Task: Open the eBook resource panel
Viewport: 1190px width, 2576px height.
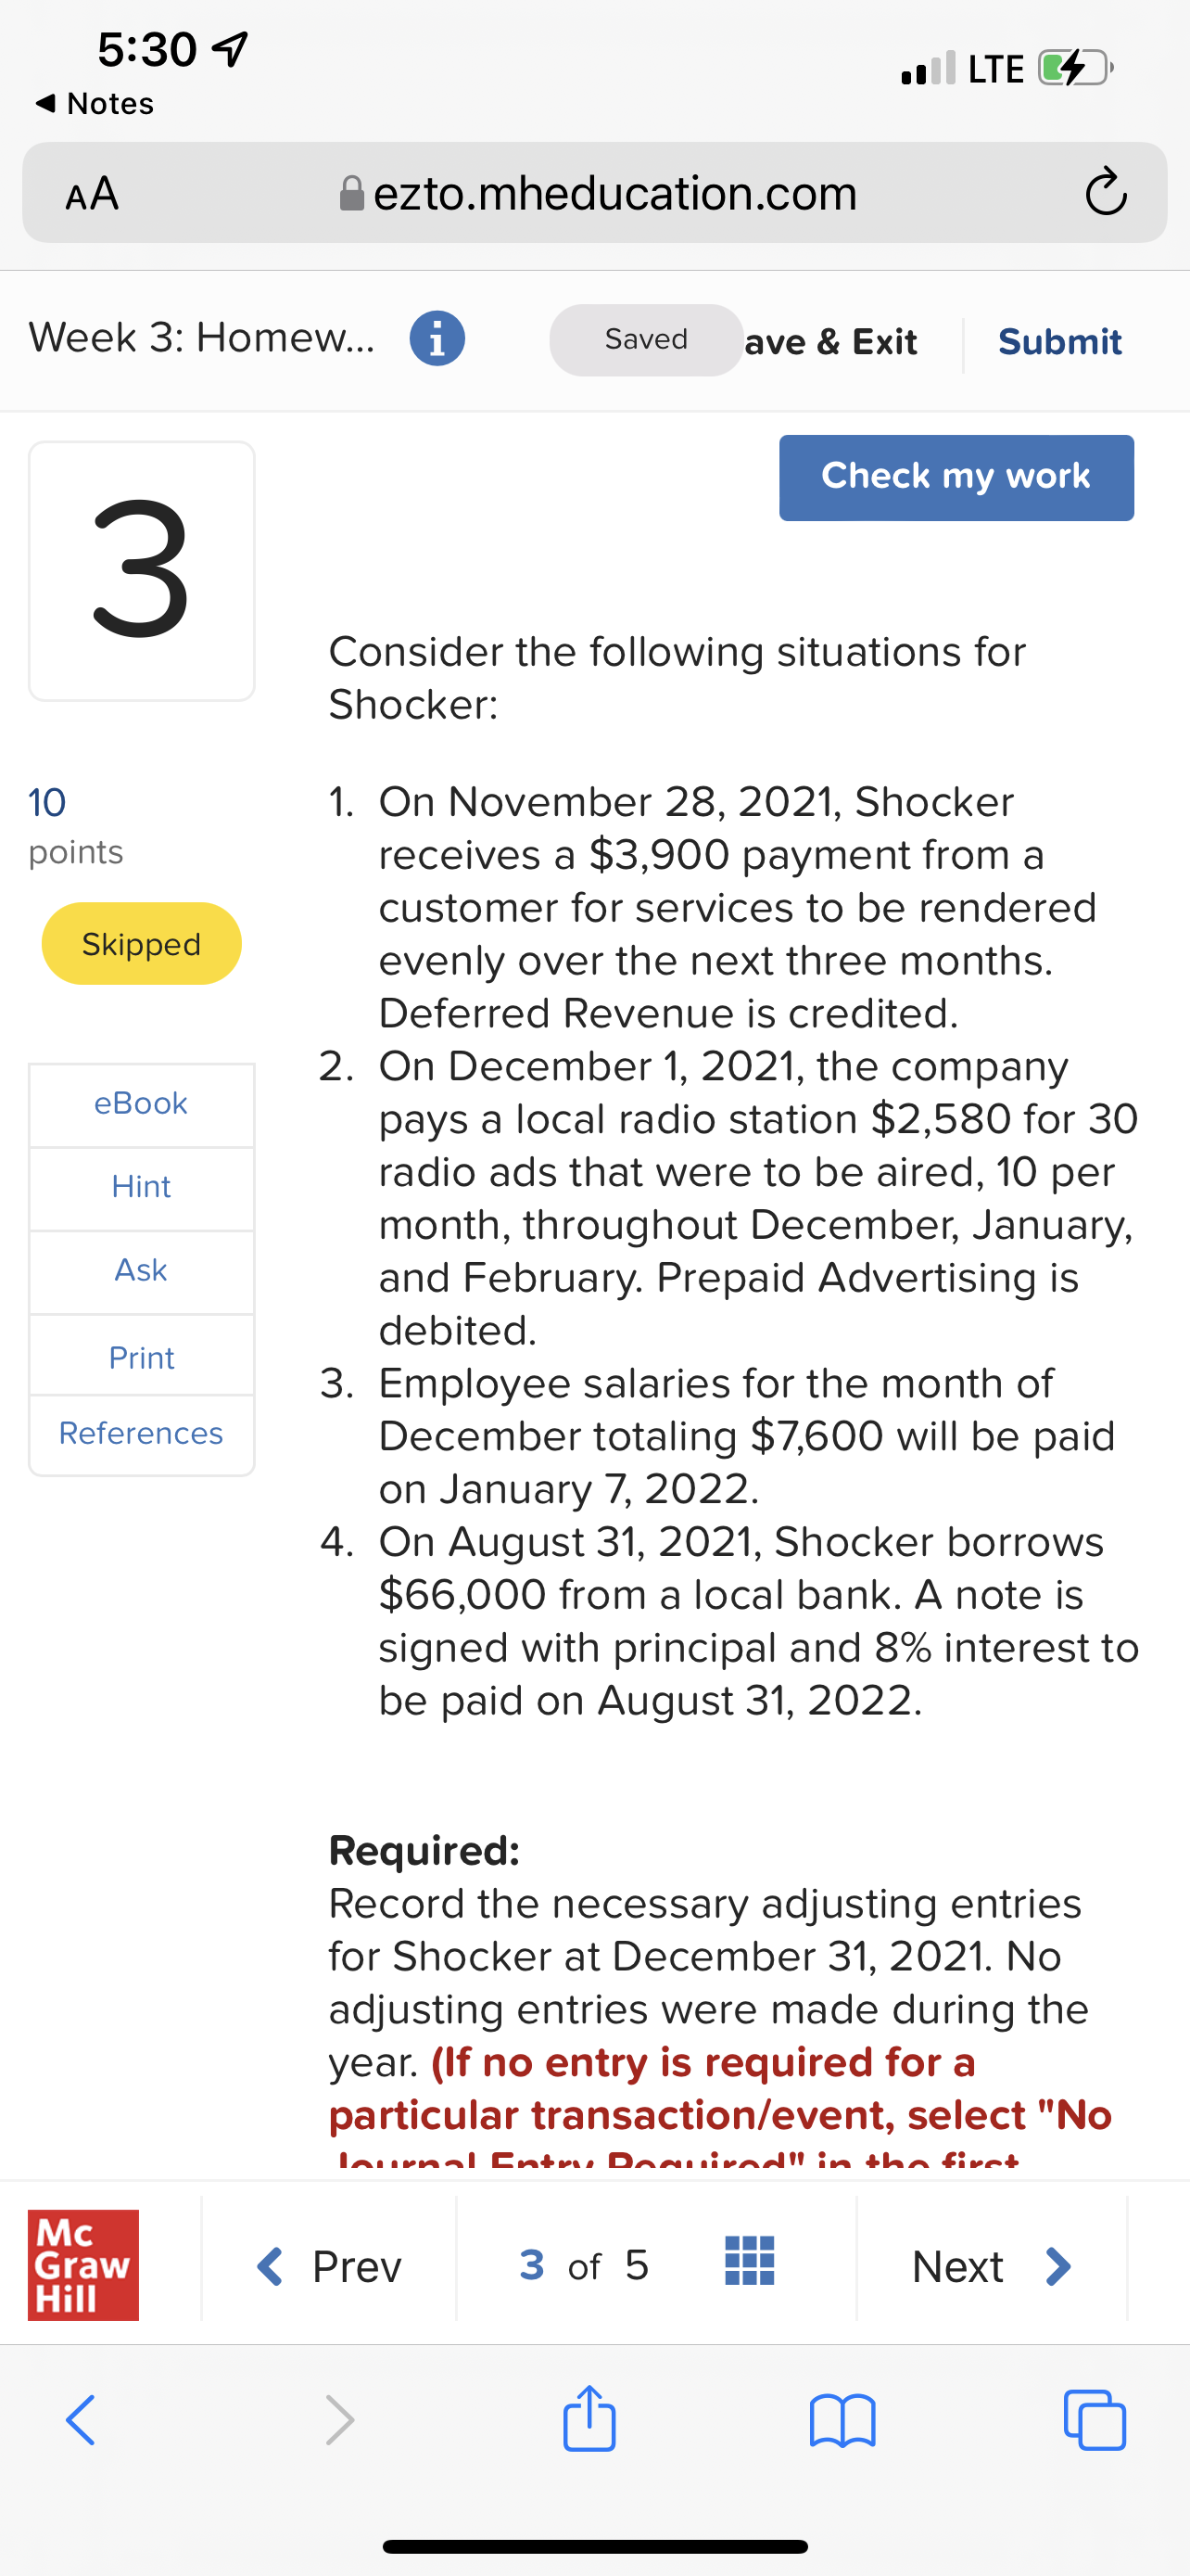Action: (141, 1103)
